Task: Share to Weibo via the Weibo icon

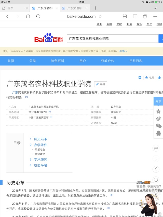Action: (x=158, y=119)
